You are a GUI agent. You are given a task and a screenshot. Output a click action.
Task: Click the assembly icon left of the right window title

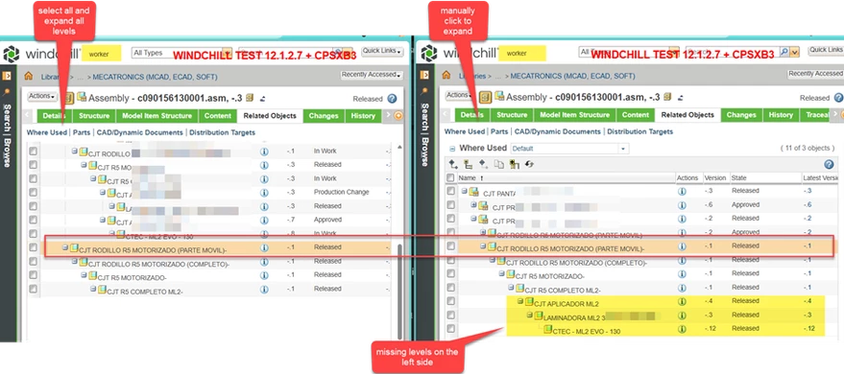500,97
